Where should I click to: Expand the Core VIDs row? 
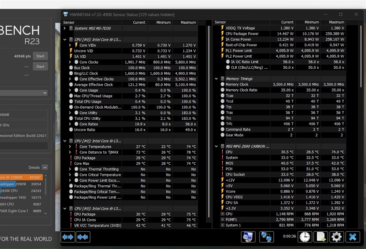70,45
